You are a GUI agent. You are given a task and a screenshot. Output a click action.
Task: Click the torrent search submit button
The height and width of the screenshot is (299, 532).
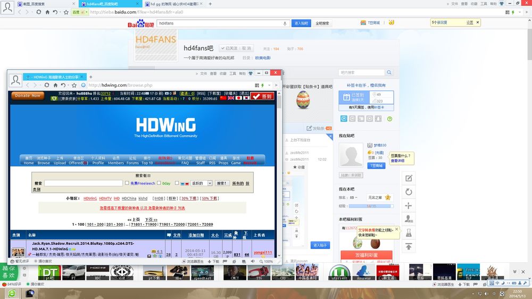pos(222,183)
